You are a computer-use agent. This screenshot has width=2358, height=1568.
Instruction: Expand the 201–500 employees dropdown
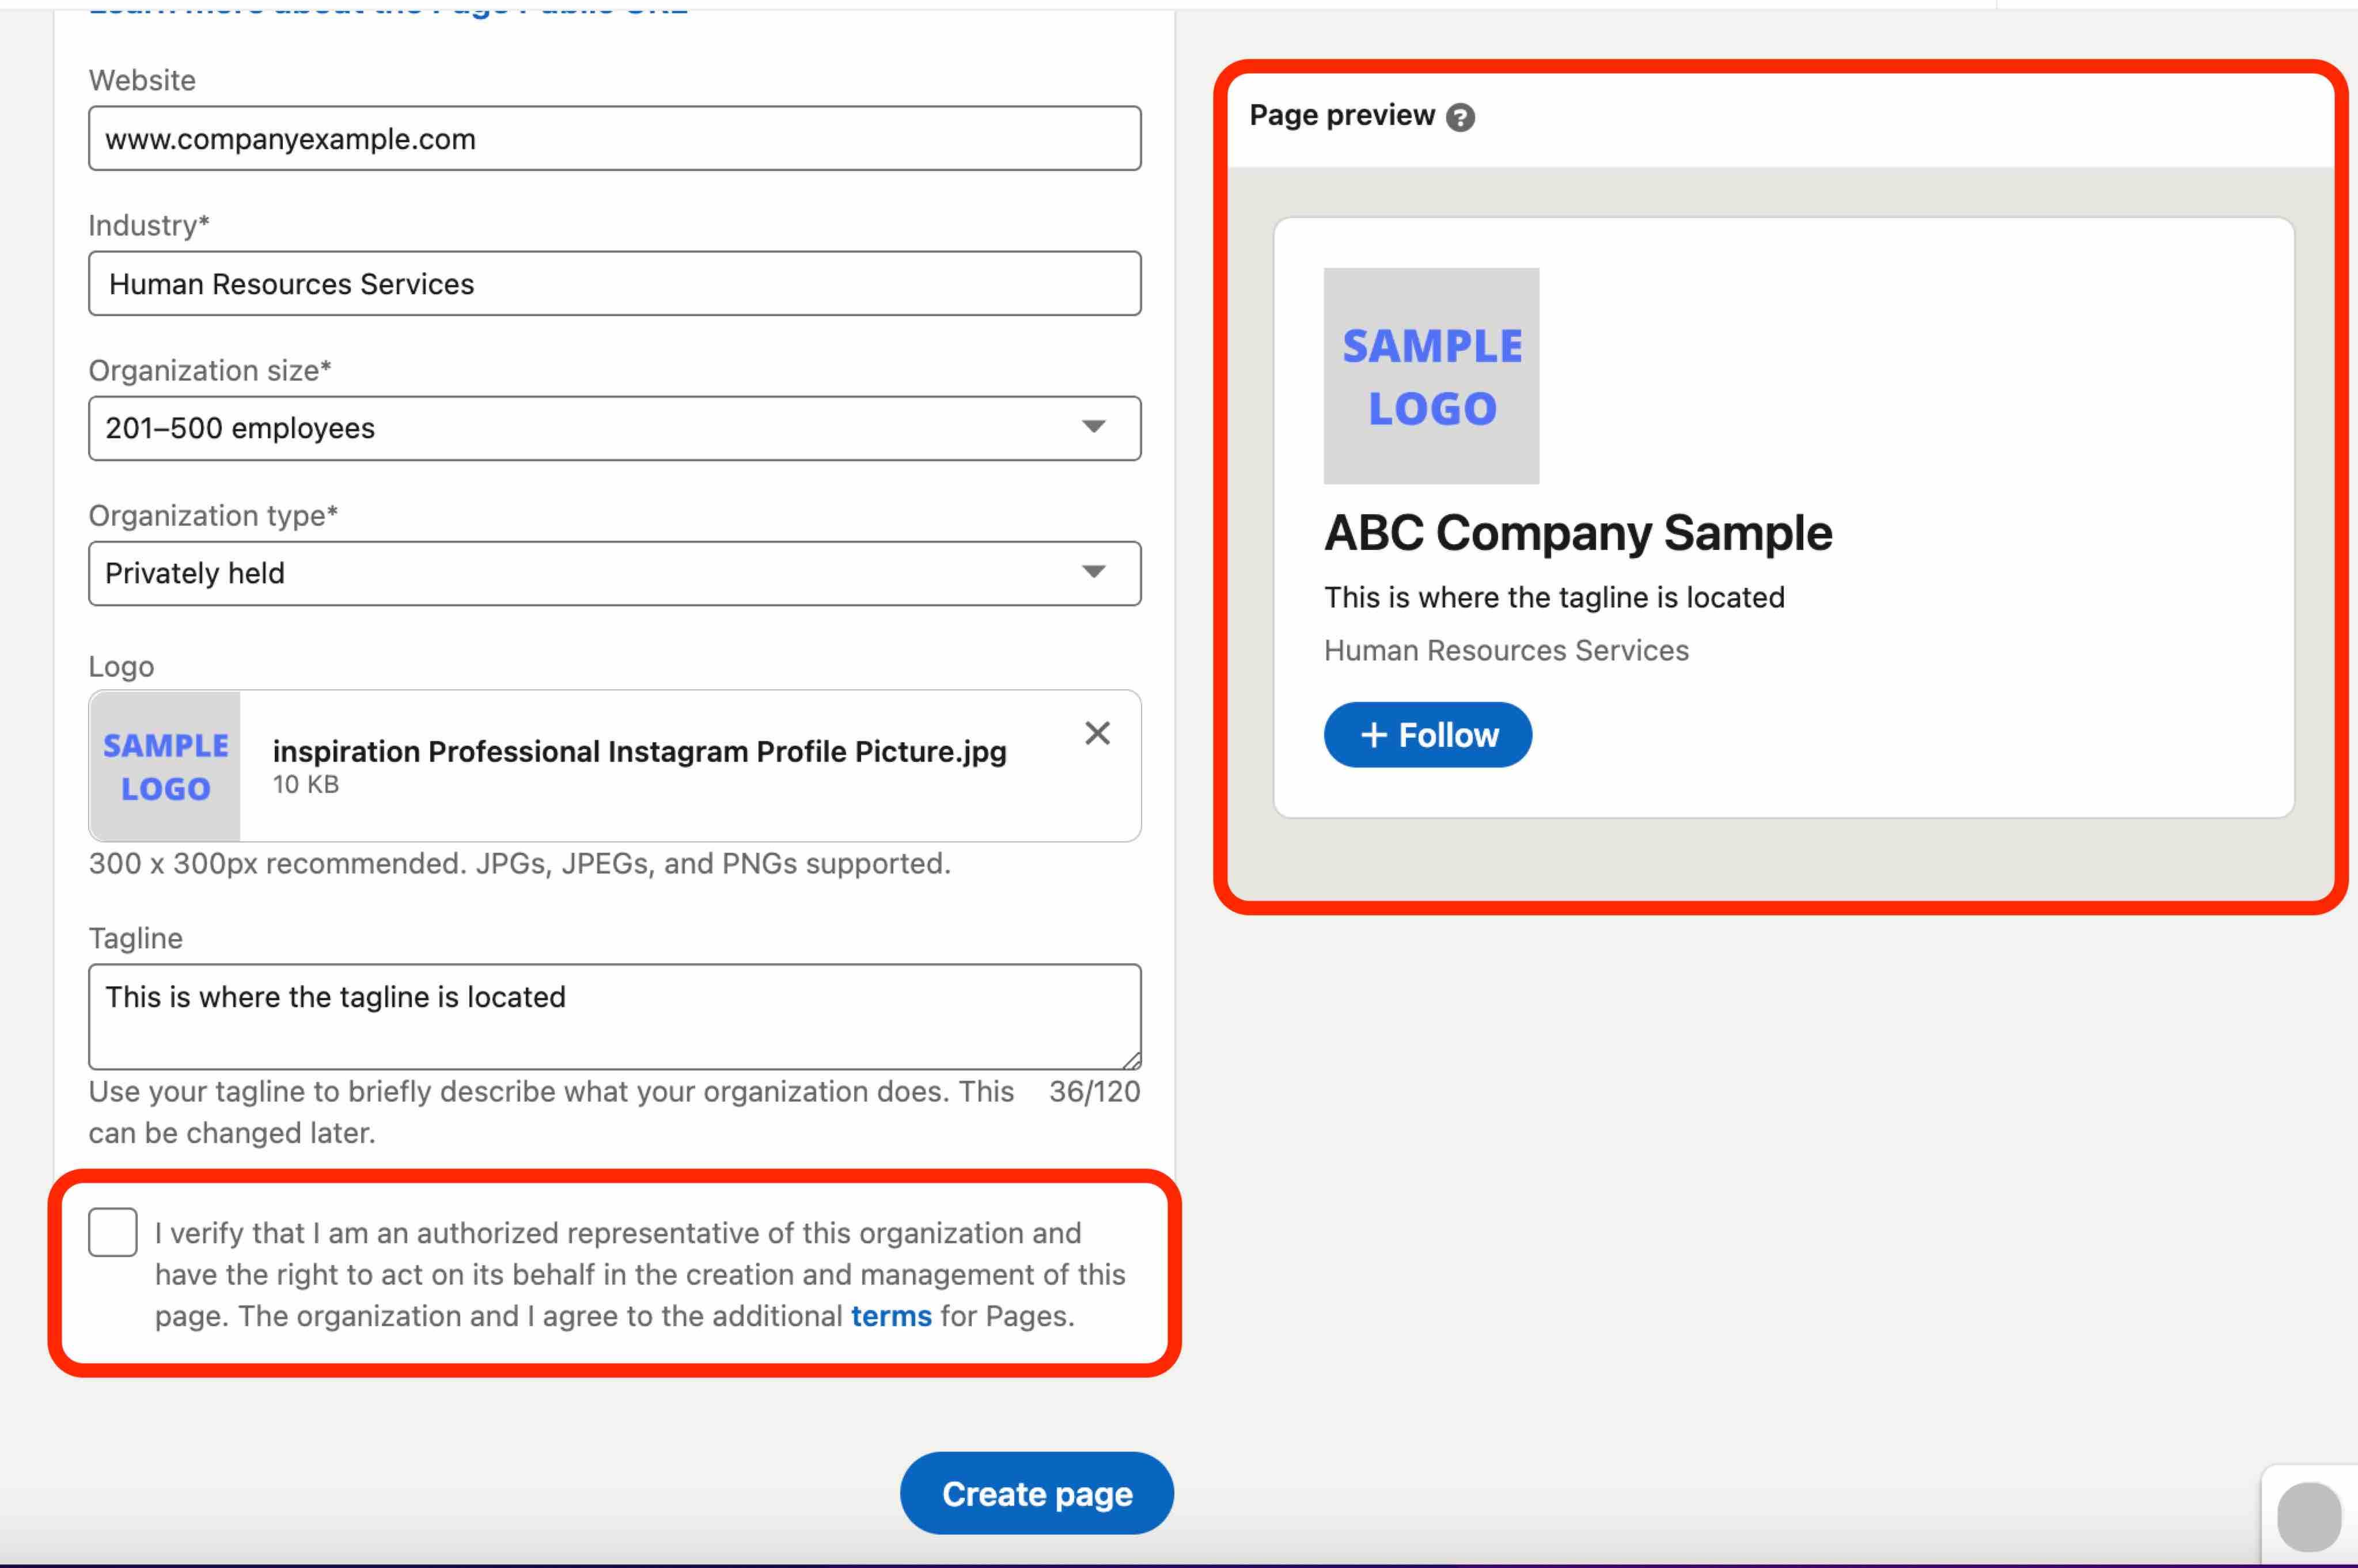[614, 428]
